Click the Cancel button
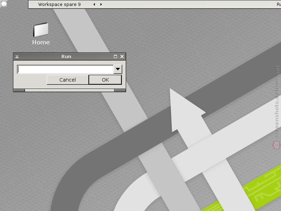281x211 pixels. 67,80
